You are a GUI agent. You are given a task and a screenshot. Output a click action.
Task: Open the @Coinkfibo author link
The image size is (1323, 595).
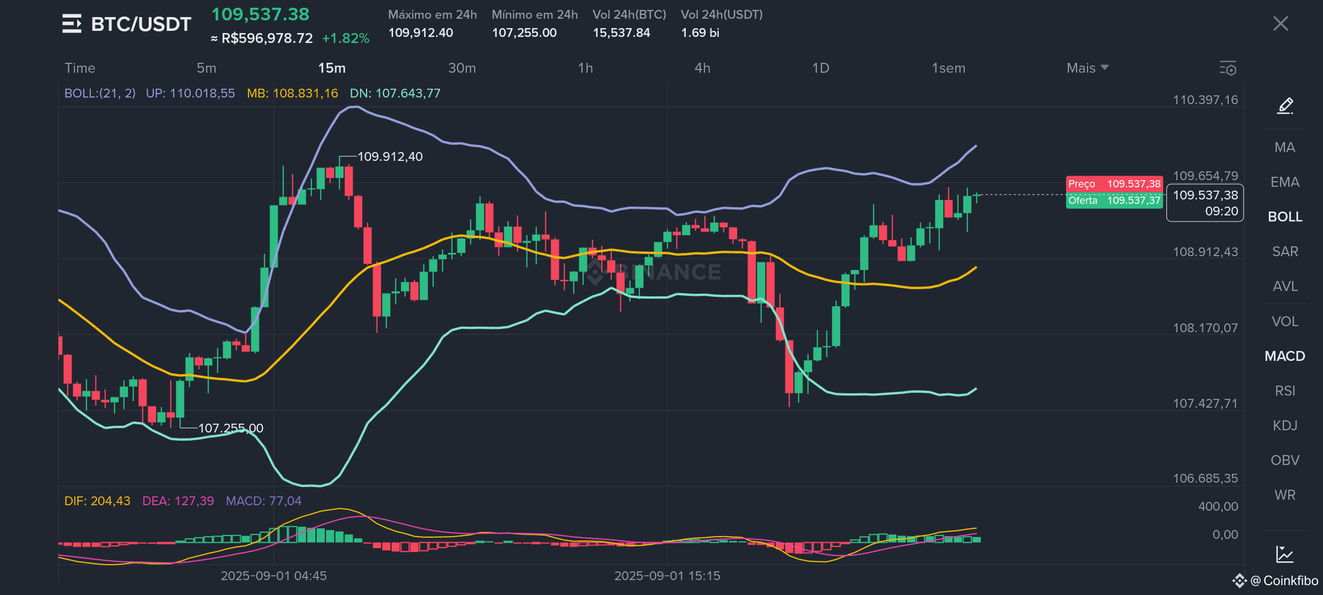click(x=1276, y=581)
